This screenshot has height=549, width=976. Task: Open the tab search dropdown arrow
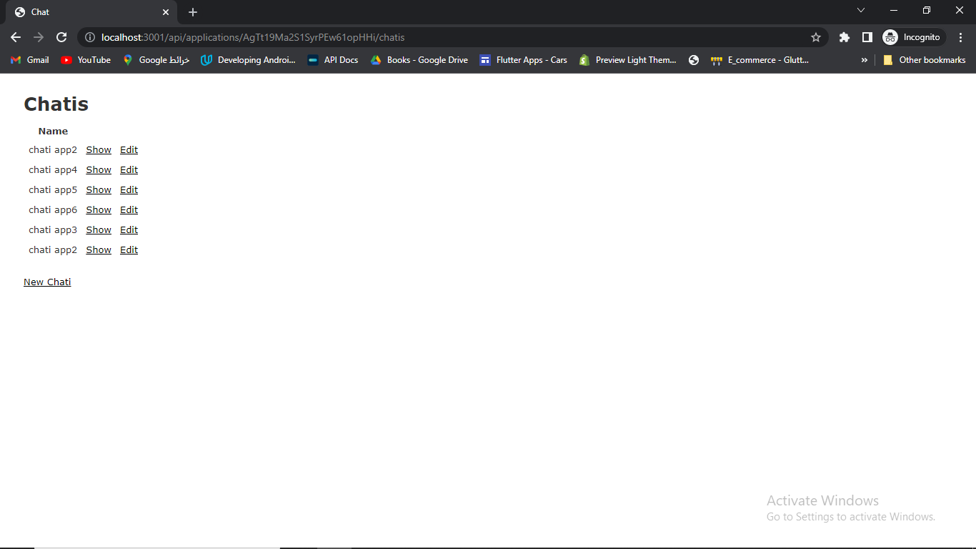(861, 10)
